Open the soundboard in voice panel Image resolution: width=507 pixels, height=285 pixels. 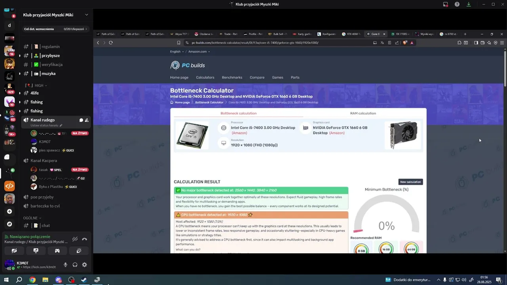pyautogui.click(x=79, y=251)
